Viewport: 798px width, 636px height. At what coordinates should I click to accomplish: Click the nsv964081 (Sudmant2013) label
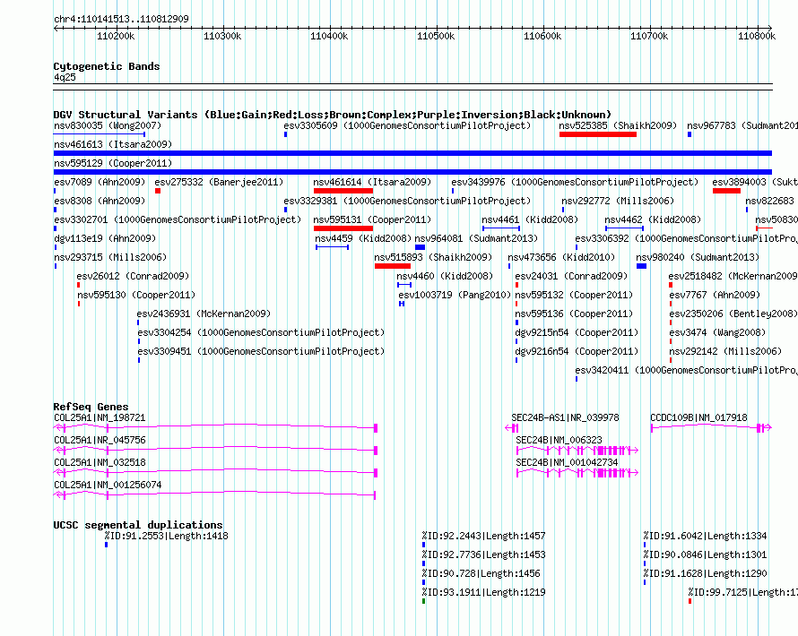476,238
